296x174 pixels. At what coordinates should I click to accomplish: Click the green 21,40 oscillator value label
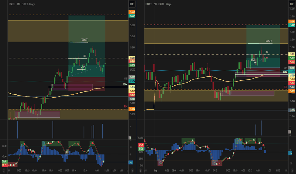pos(4,161)
